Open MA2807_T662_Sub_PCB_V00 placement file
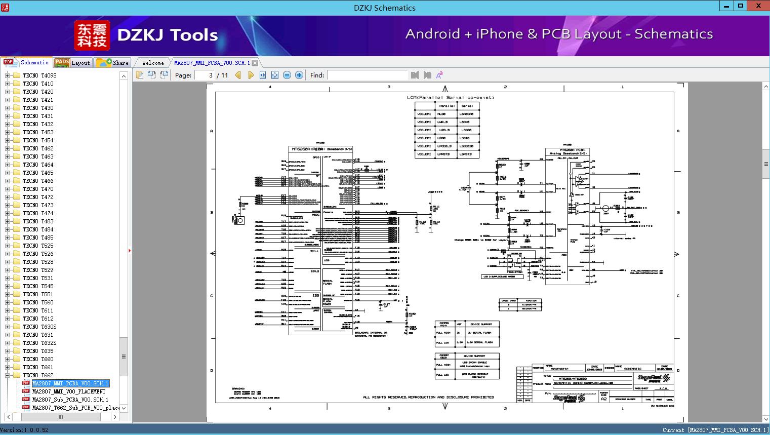Screen dimensions: 770x435 tap(76, 408)
